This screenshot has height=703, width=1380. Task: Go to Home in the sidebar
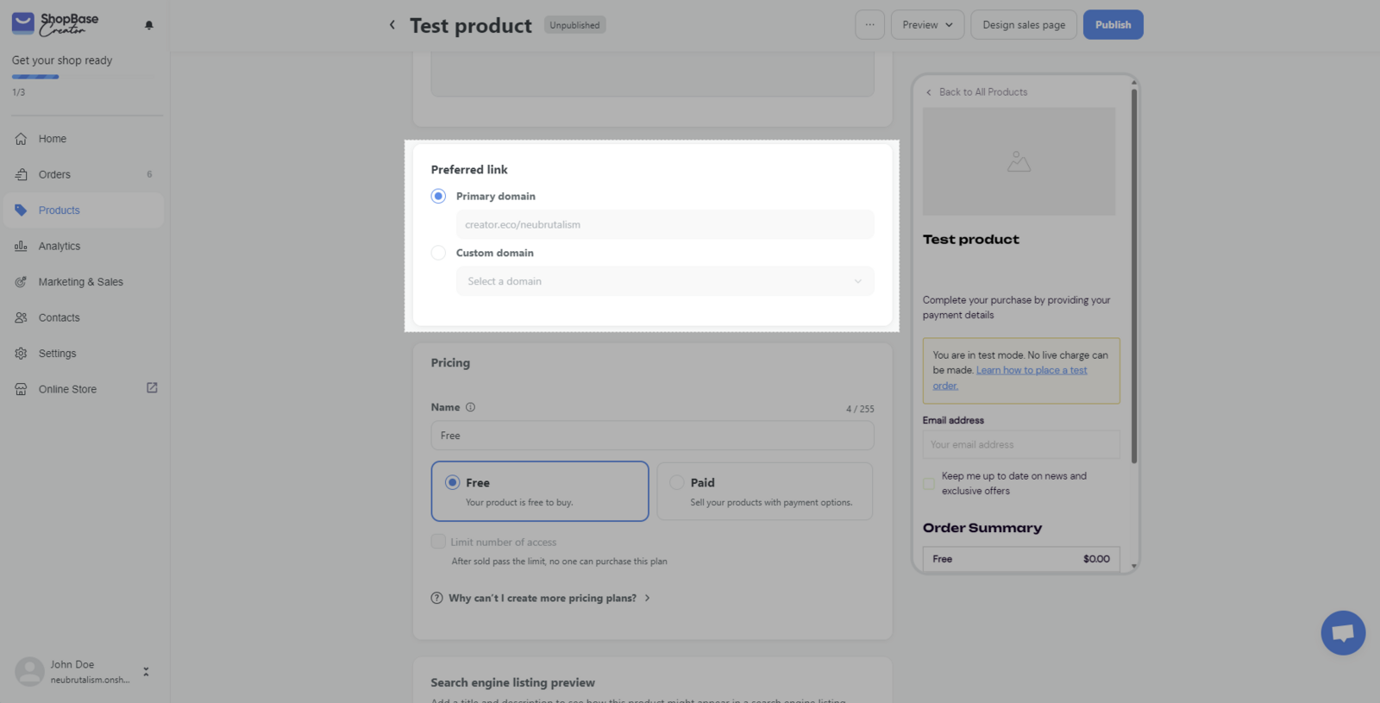84,139
